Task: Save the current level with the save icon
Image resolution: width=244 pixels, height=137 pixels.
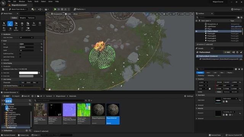Action: 3,9
